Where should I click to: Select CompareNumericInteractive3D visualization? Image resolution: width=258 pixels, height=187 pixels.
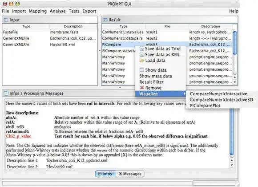222,100
